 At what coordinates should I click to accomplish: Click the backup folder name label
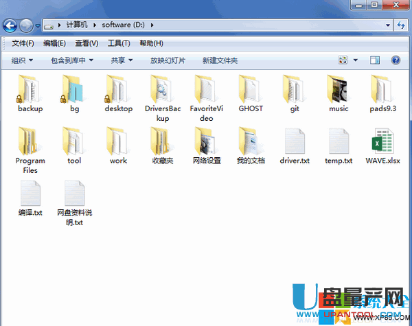coord(30,108)
